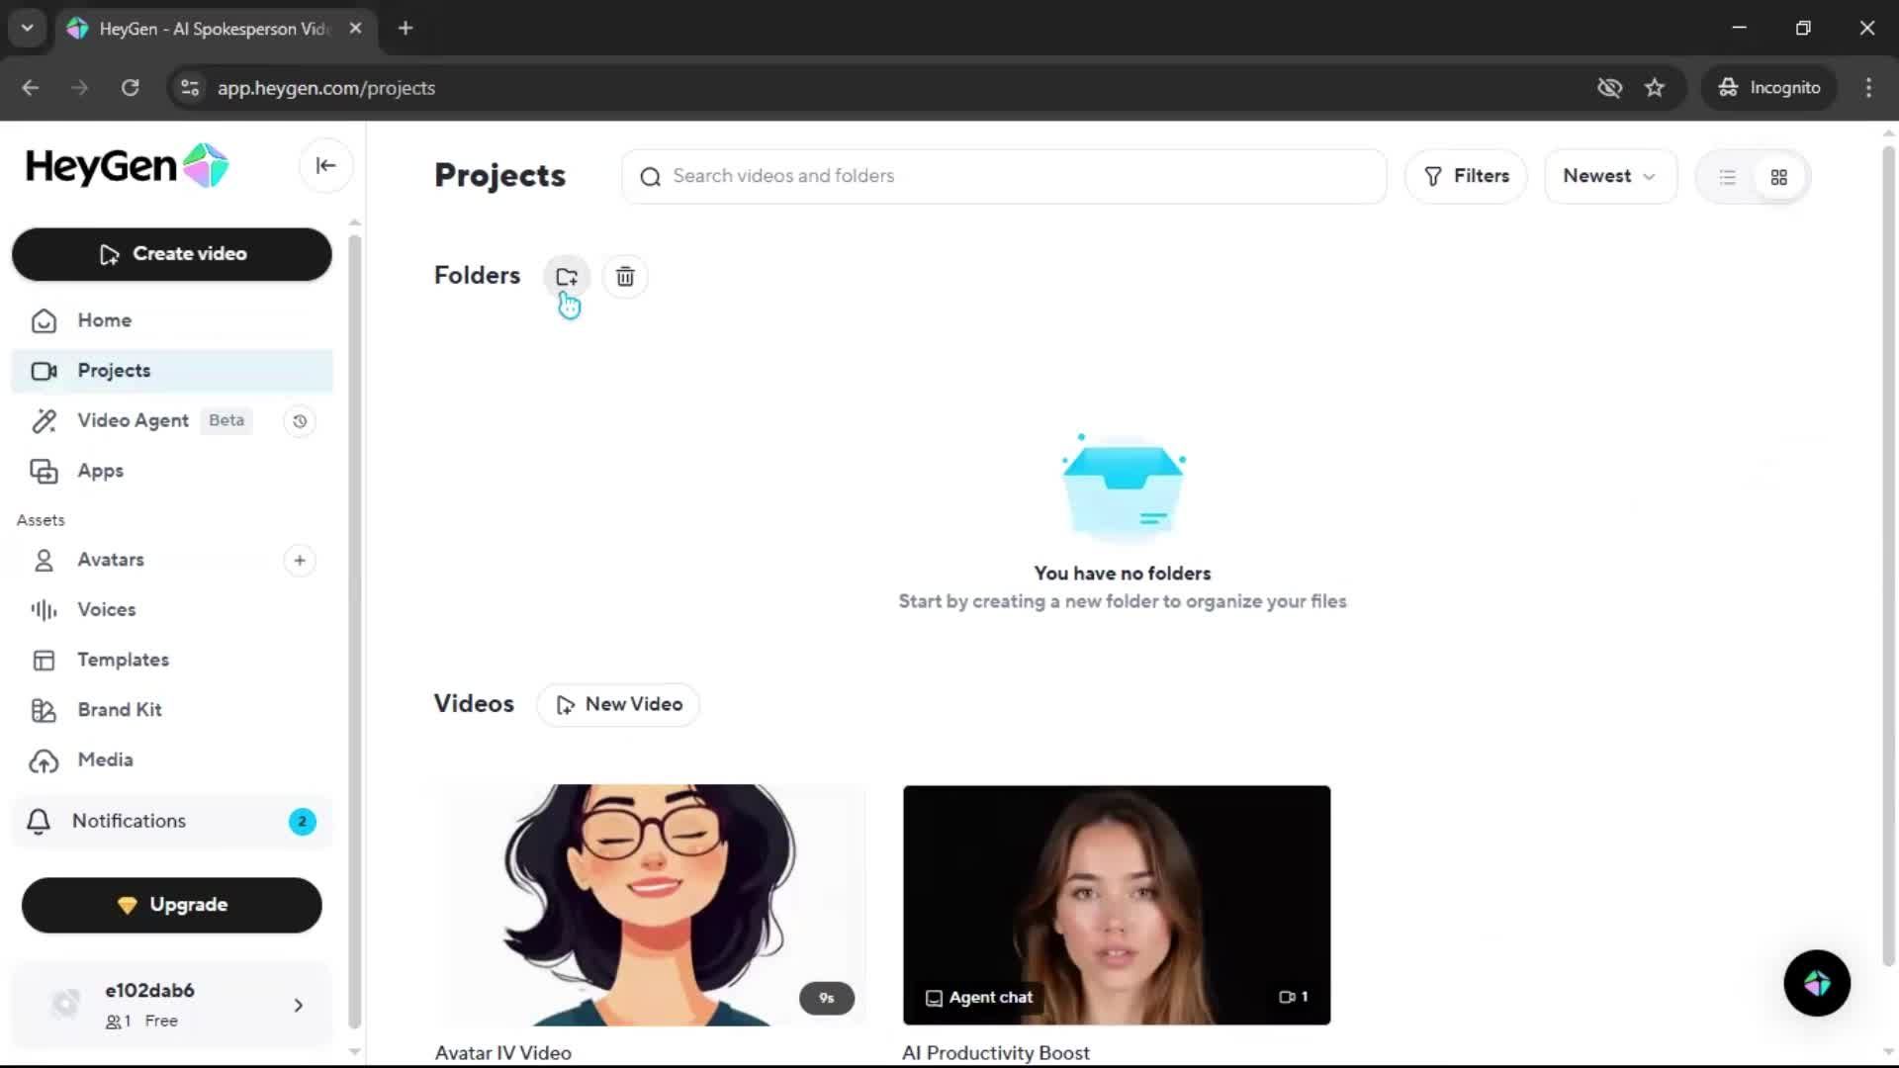Viewport: 1899px width, 1068px height.
Task: Open the HeyGen chat assistant bubble
Action: pyautogui.click(x=1817, y=983)
